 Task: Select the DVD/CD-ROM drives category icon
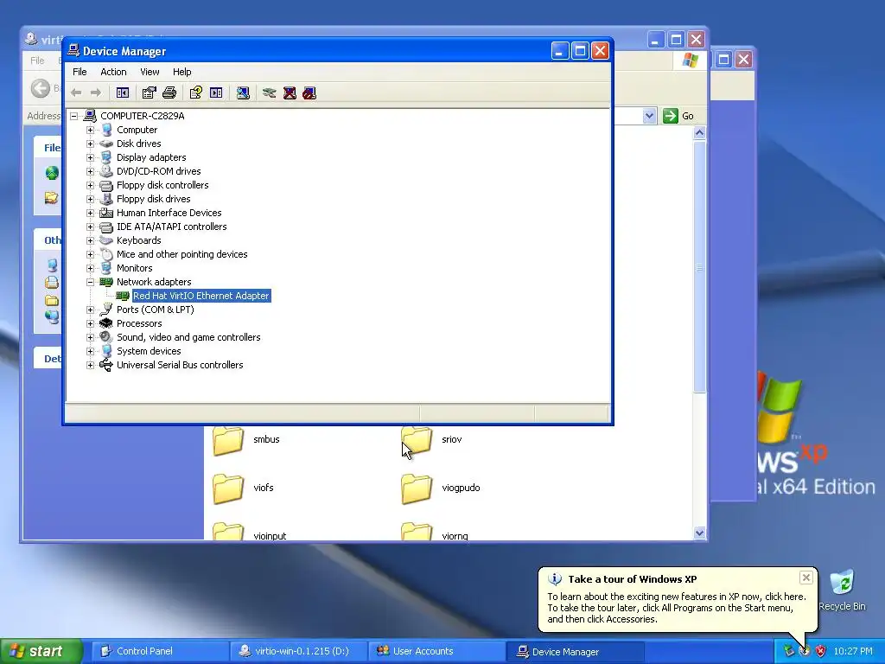click(106, 171)
